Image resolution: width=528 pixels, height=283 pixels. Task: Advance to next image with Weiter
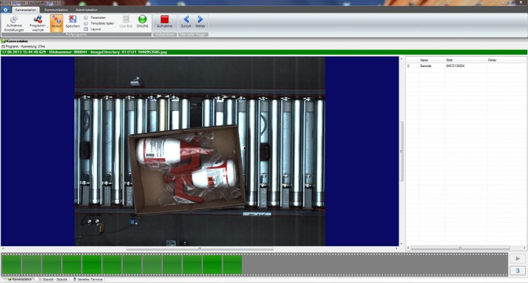[200, 23]
